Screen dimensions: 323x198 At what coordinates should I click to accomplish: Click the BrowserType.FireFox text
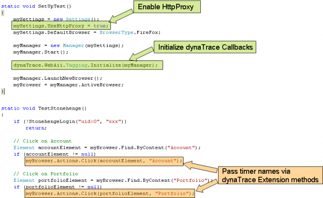pos(130,32)
